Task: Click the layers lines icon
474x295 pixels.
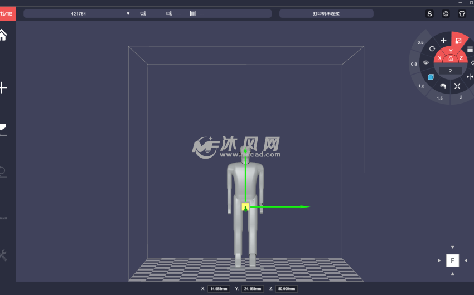Action: (x=470, y=49)
